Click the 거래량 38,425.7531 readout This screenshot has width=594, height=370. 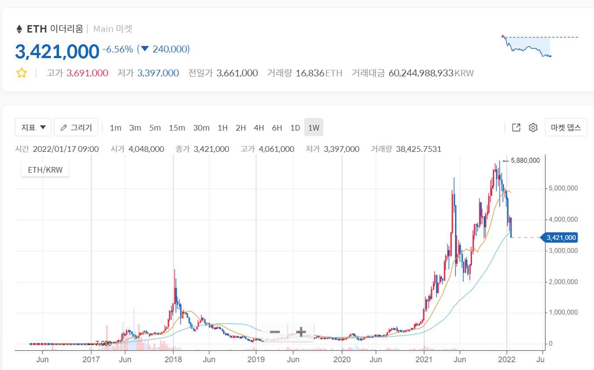406,149
